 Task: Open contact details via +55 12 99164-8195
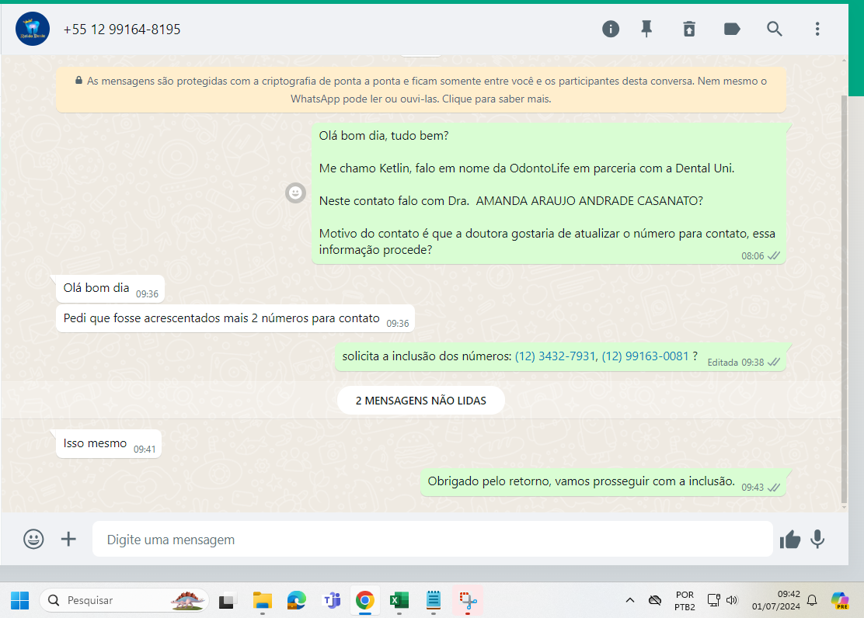tap(122, 30)
